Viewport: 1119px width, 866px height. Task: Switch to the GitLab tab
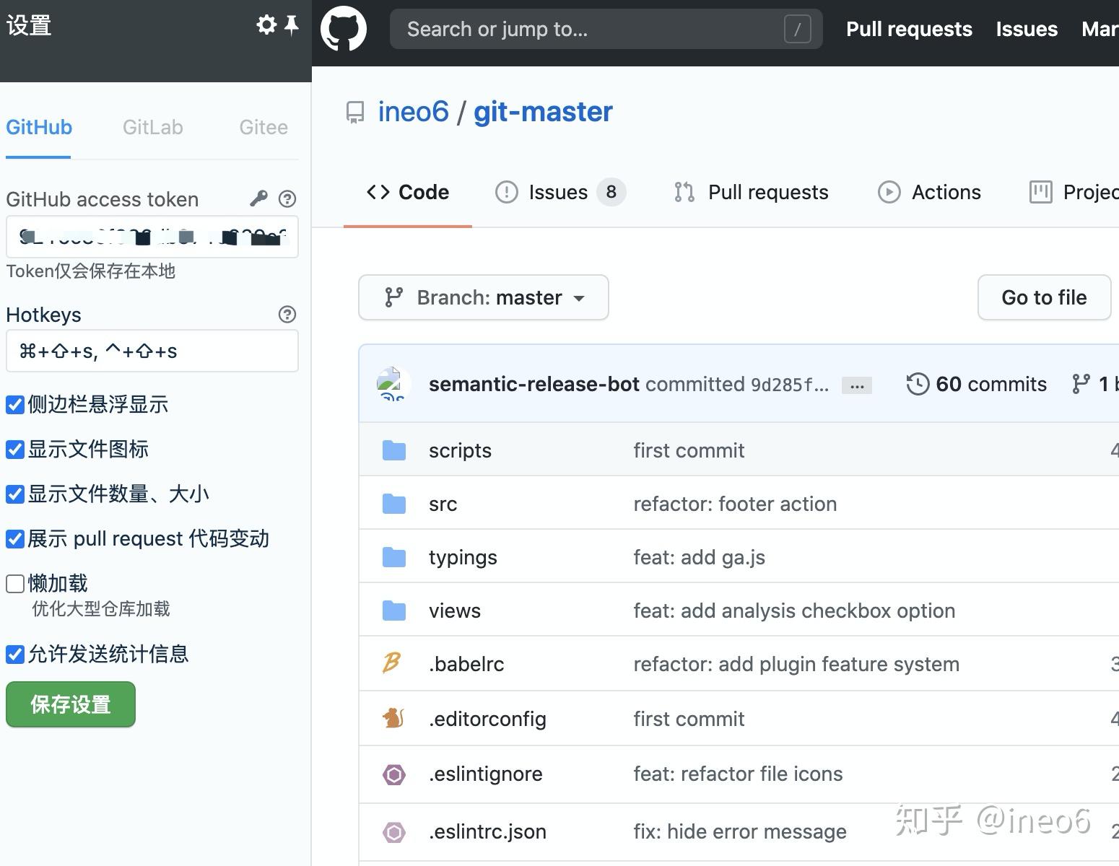click(x=152, y=127)
